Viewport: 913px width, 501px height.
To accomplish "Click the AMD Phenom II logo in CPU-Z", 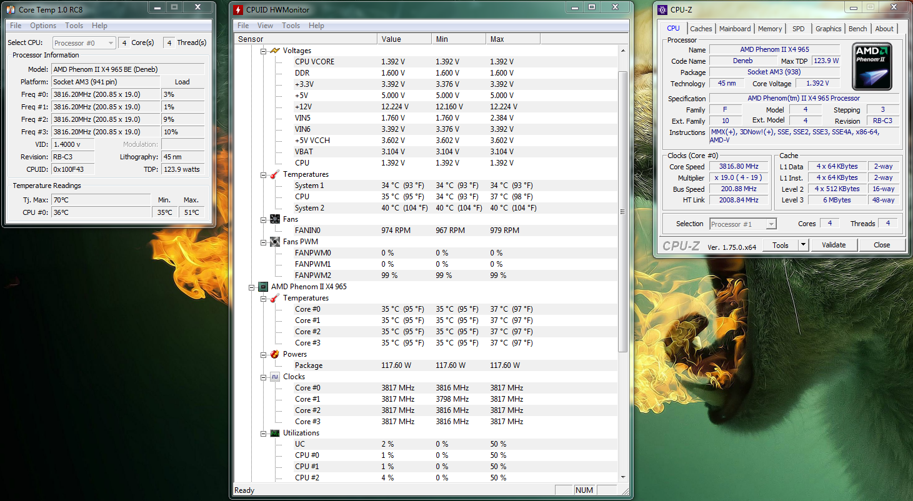I will point(872,67).
